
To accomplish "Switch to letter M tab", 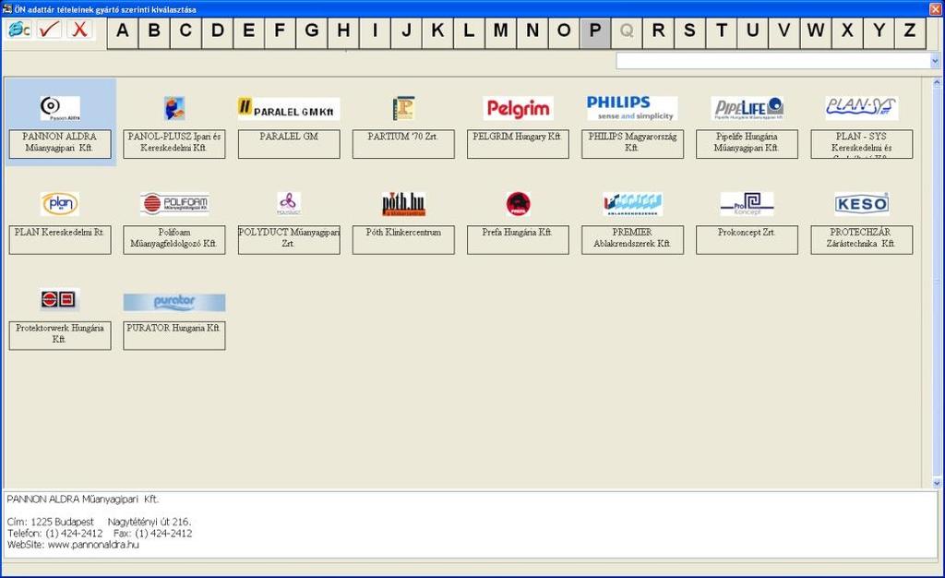I will click(501, 30).
